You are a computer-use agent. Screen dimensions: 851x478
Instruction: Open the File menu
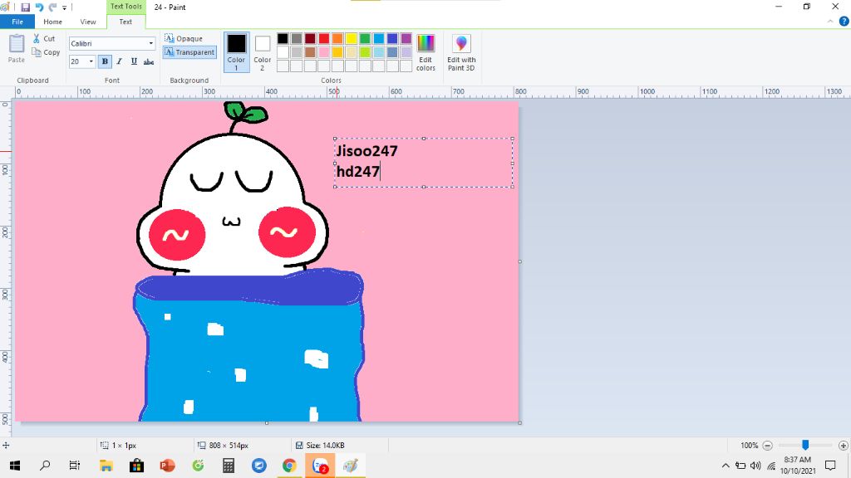[17, 22]
